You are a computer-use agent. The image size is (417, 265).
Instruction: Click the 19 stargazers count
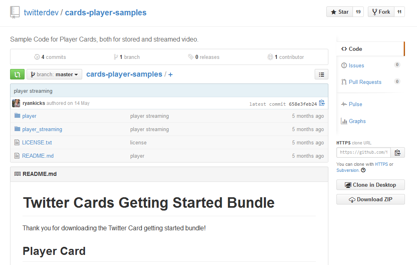click(358, 12)
